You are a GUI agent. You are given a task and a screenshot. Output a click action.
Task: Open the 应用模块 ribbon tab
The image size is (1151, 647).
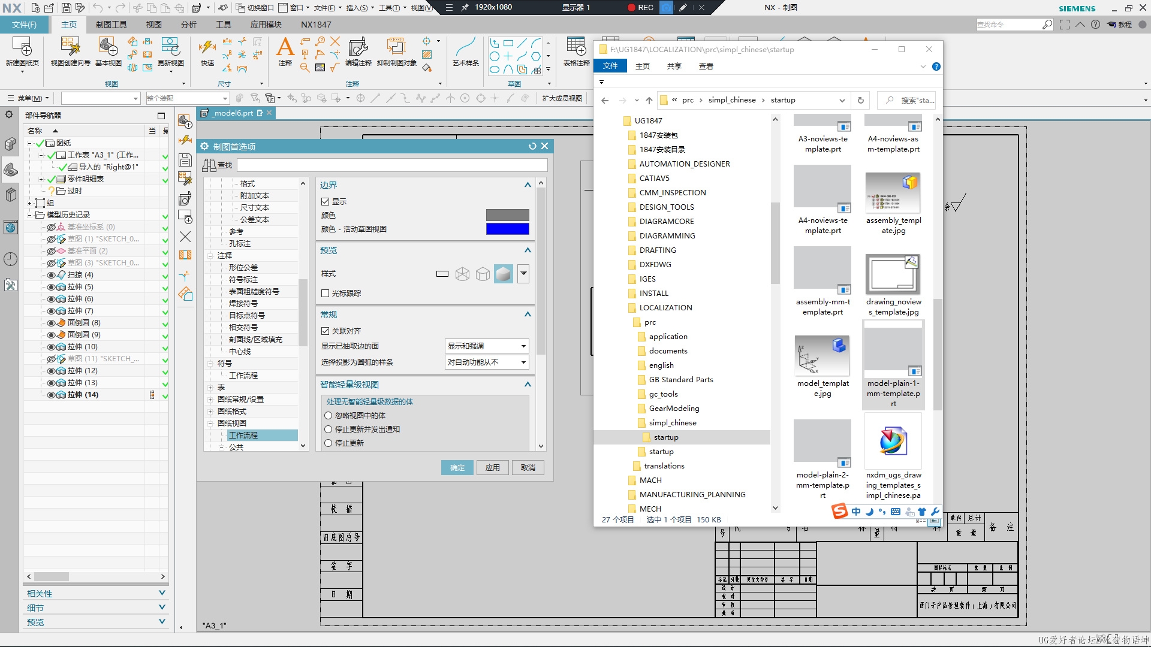(266, 25)
